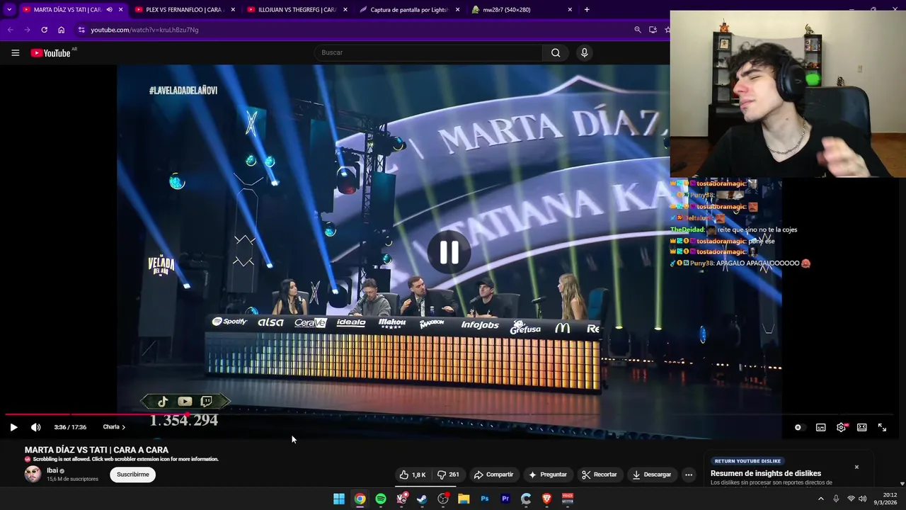Click the large pause overlay in video
Screen dimensions: 906x510
(449, 253)
